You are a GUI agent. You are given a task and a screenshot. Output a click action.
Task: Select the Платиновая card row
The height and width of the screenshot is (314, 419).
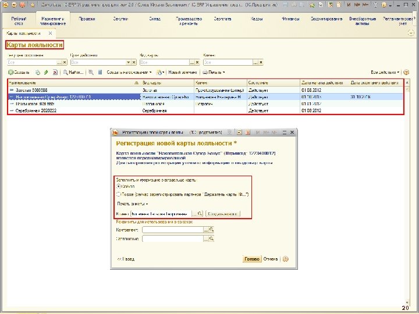205,104
